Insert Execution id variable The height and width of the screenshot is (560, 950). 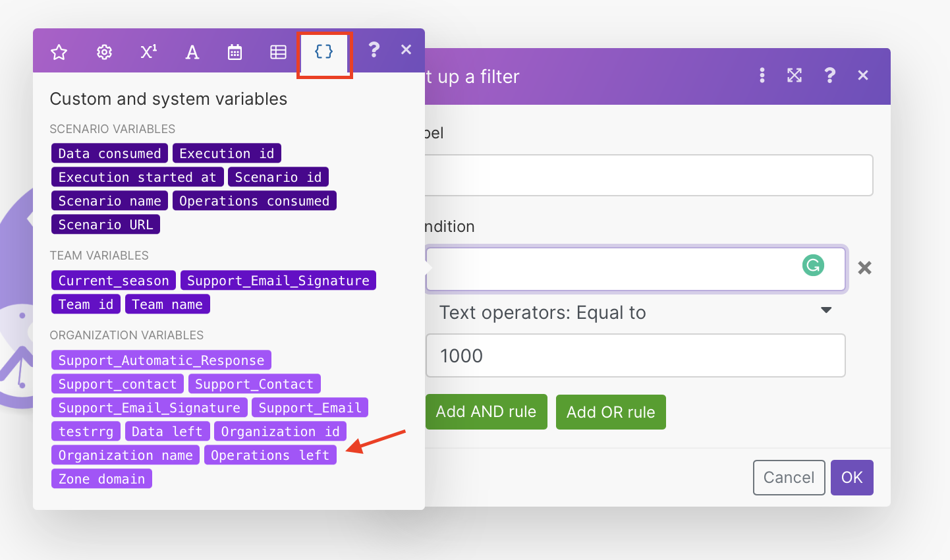pos(227,154)
